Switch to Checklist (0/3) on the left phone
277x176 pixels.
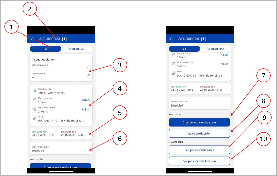77,49
